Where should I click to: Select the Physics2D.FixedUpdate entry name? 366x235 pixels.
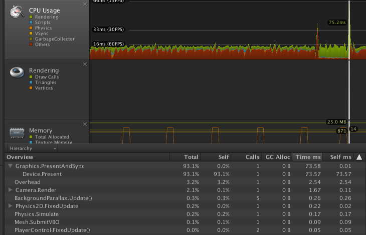click(47, 206)
